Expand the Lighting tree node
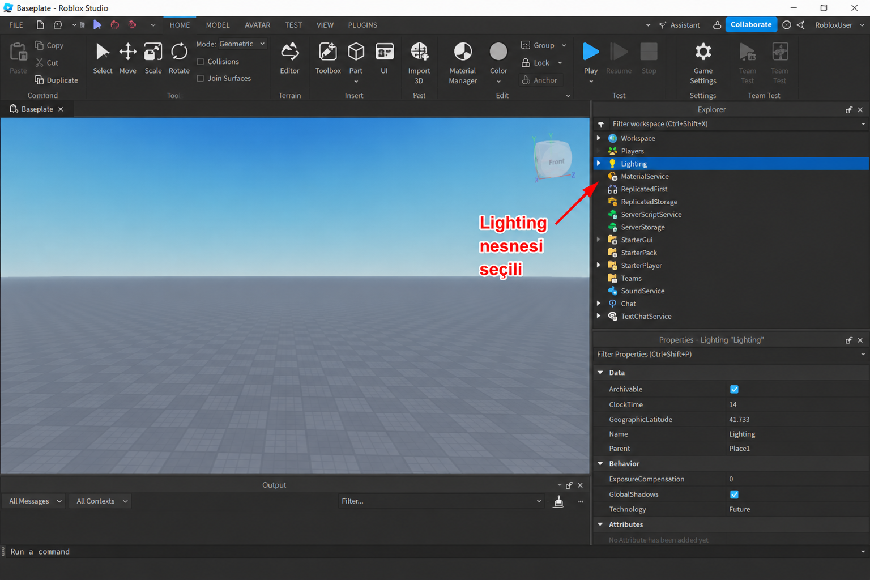 point(599,164)
